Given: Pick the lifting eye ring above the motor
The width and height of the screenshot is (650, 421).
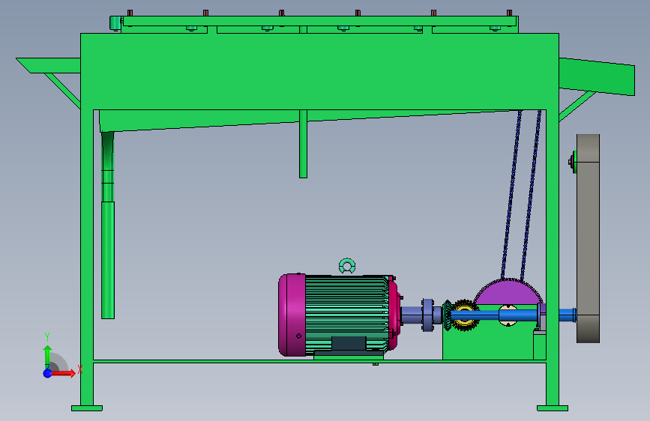Looking at the screenshot, I should (347, 266).
